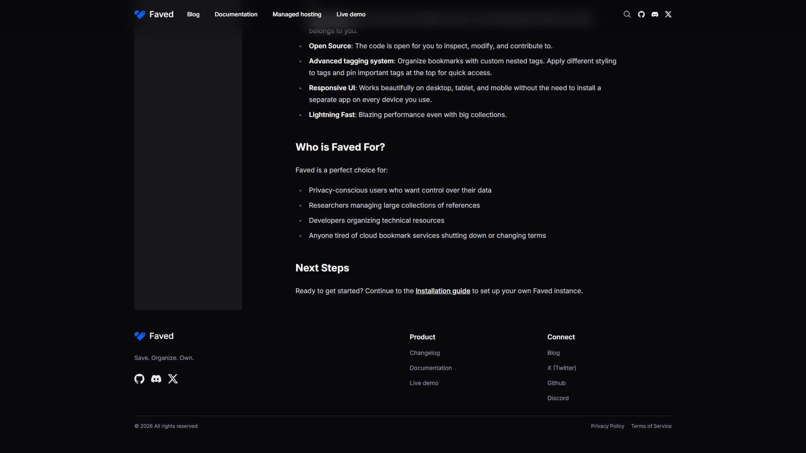Open the Terms of Service link
The width and height of the screenshot is (806, 453).
point(651,426)
